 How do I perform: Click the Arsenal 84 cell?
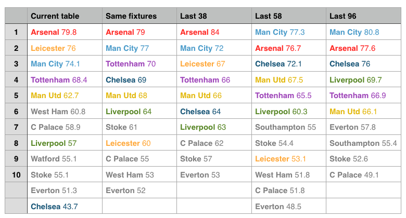coord(214,32)
